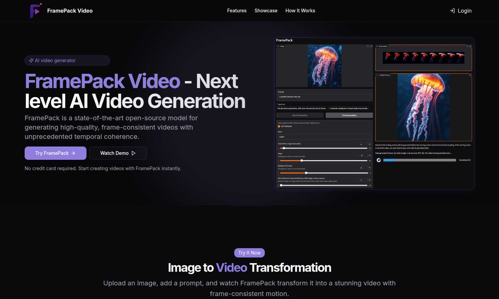Image resolution: width=499 pixels, height=299 pixels.
Task: Click the fullscreen icon on the preview Image panel
Action: tap(368, 46)
